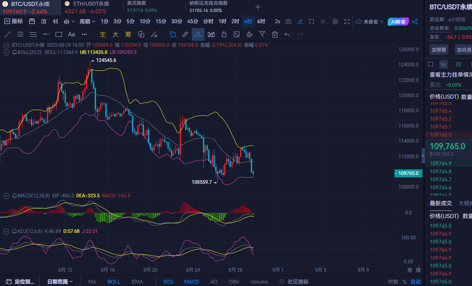Toggle the Volume indicator at bottom

tap(259, 282)
